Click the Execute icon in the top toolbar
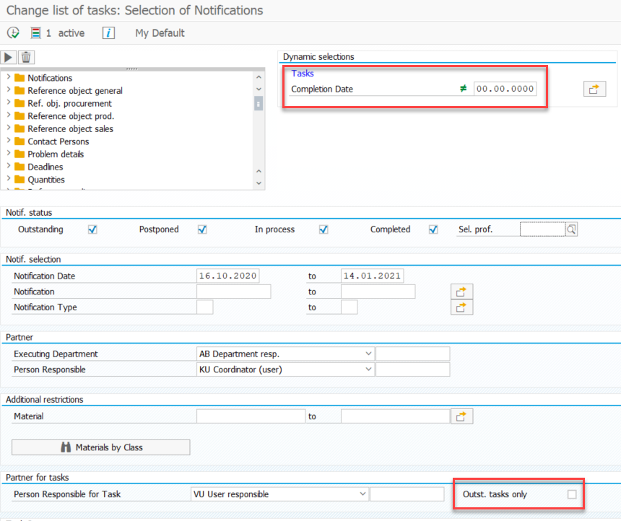Image resolution: width=621 pixels, height=521 pixels. coord(13,33)
